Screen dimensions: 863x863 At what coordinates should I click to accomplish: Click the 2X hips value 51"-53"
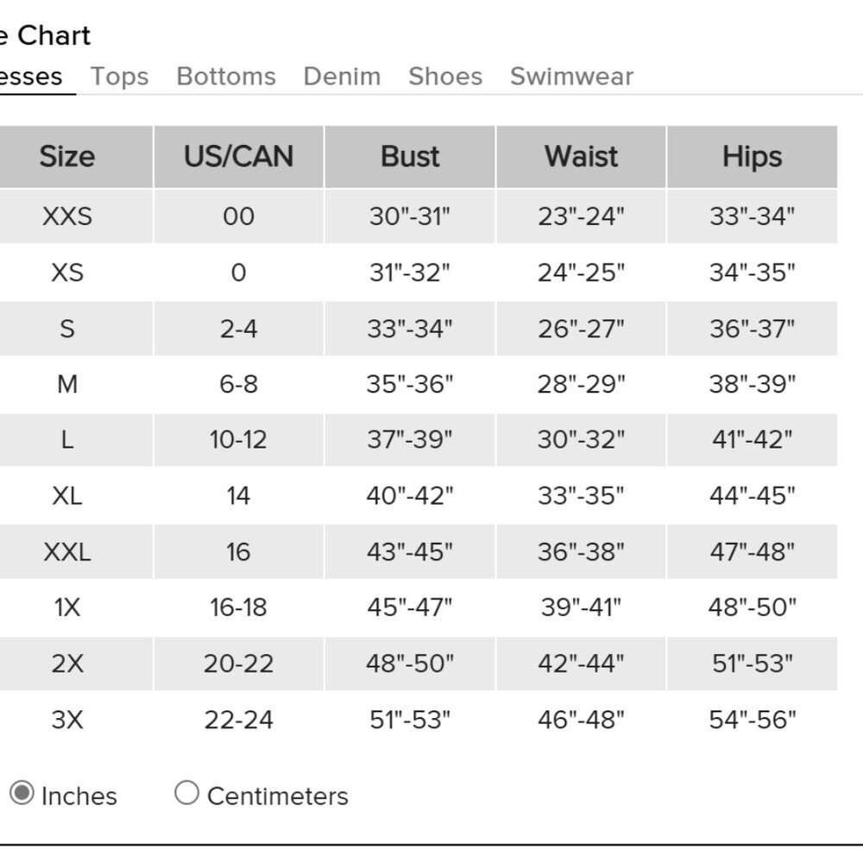click(x=753, y=663)
